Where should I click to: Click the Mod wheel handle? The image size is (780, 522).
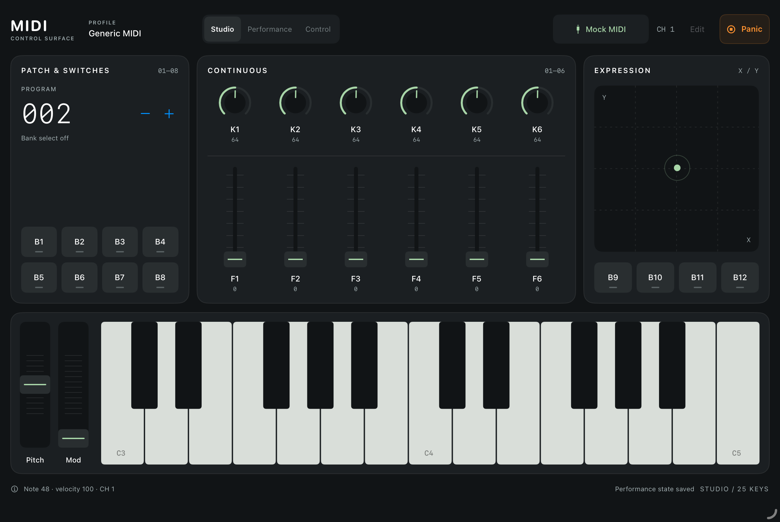coord(73,438)
